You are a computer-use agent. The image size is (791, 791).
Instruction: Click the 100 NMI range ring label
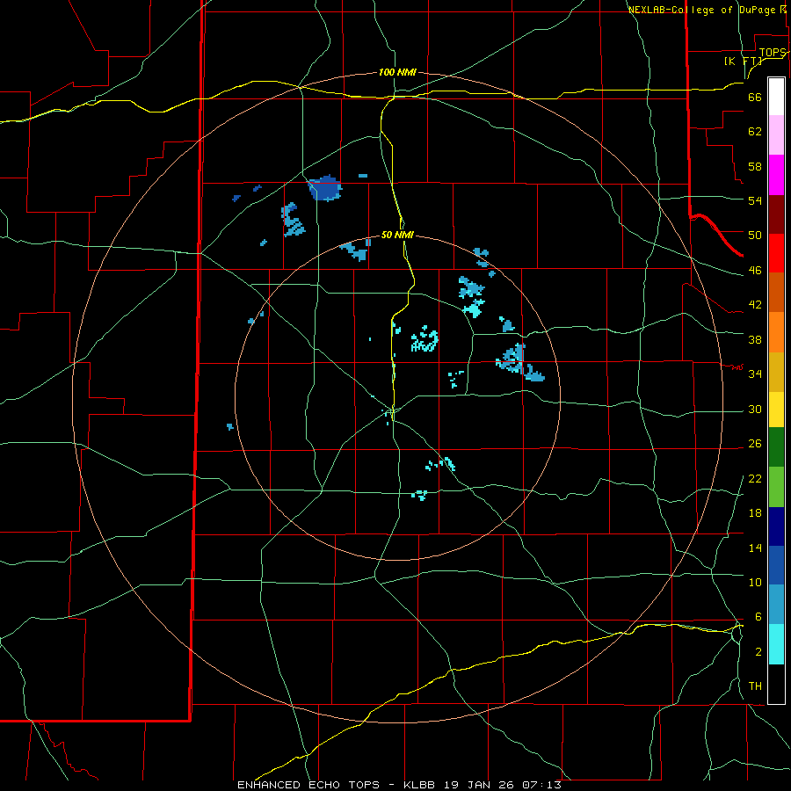[397, 72]
